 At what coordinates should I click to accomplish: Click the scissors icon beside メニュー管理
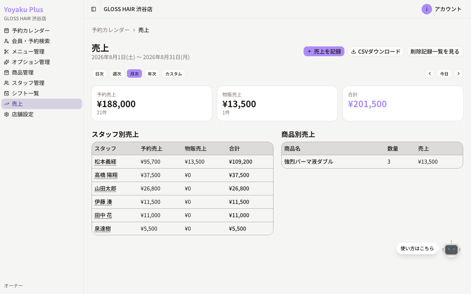(7, 52)
